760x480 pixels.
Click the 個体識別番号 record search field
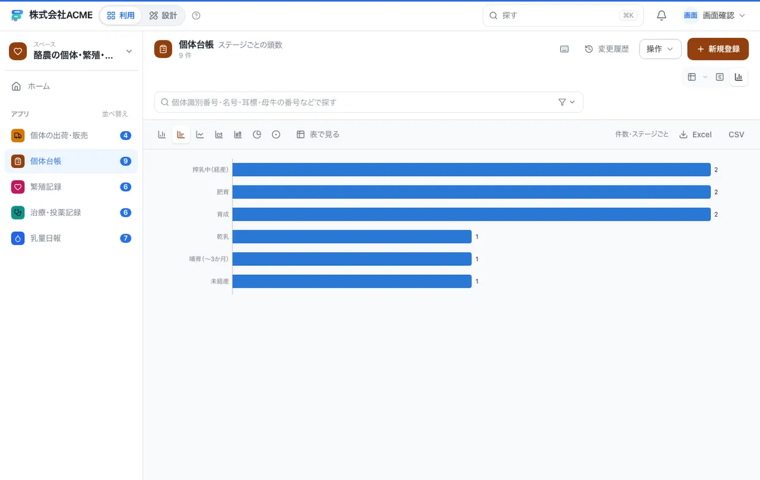(x=369, y=102)
